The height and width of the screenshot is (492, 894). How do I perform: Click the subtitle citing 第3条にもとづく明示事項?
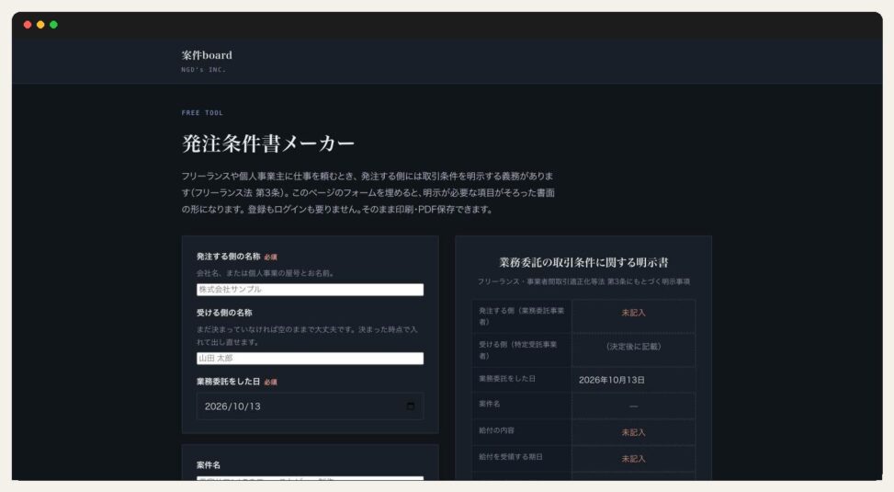(583, 281)
